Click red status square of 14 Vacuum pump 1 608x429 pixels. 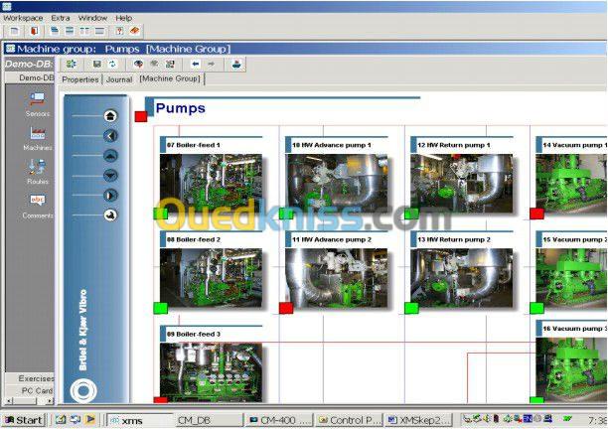point(537,214)
